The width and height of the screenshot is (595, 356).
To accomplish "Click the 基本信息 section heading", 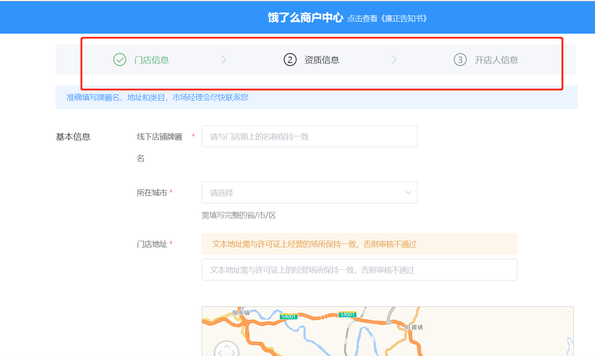I will [x=73, y=137].
